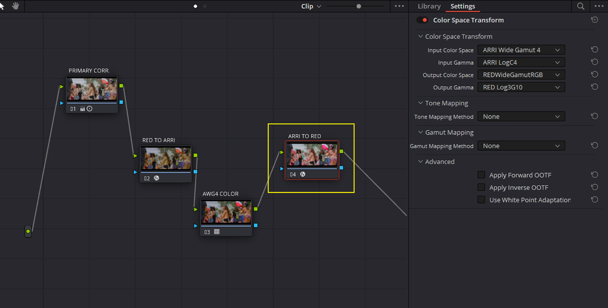The width and height of the screenshot is (608, 308).
Task: Reset Use White Point Adaptation option
Action: point(594,199)
